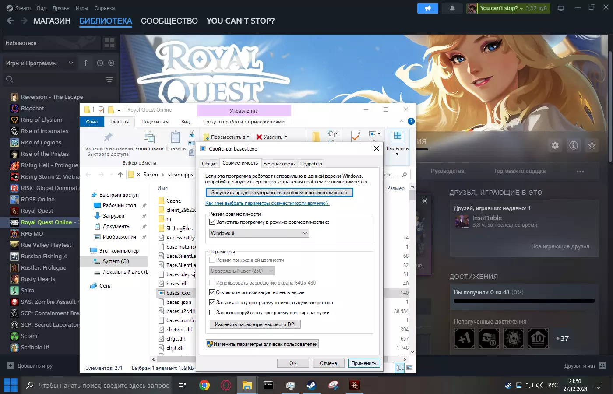
Task: Select Rusty Hearts in library list
Action: [x=38, y=279]
